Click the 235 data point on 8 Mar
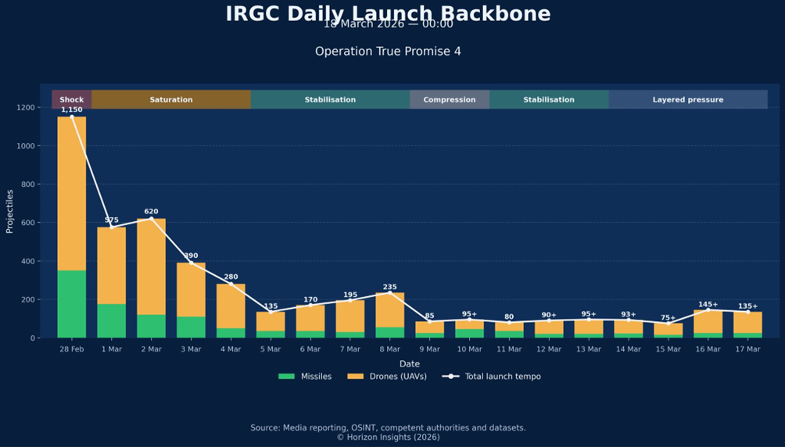This screenshot has width=785, height=447. point(390,293)
